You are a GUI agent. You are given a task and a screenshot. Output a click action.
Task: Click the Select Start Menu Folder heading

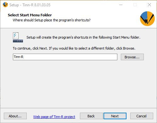click(30, 15)
